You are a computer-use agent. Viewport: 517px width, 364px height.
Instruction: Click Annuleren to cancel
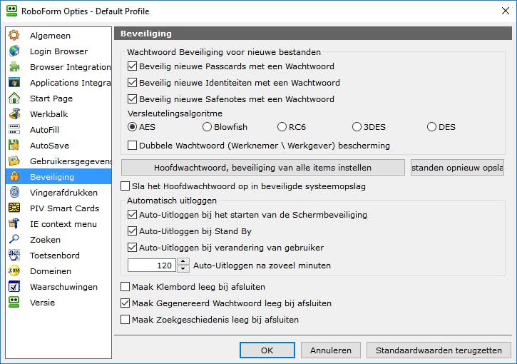(331, 350)
